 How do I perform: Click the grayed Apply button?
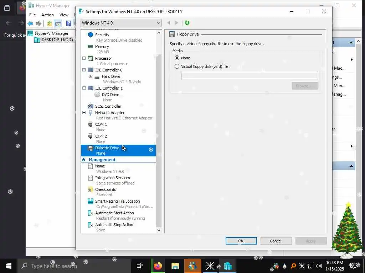coord(311,241)
